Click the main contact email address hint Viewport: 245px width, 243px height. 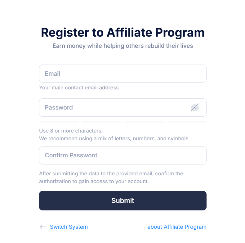pos(79,88)
